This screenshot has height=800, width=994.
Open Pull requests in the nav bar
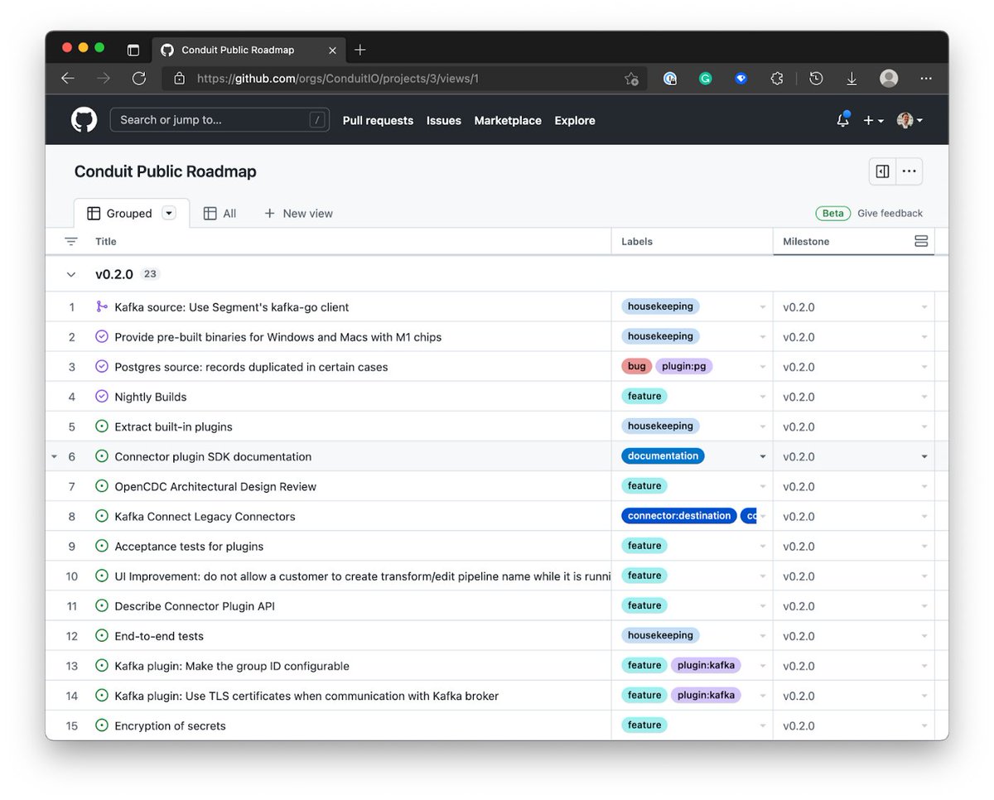click(x=378, y=120)
